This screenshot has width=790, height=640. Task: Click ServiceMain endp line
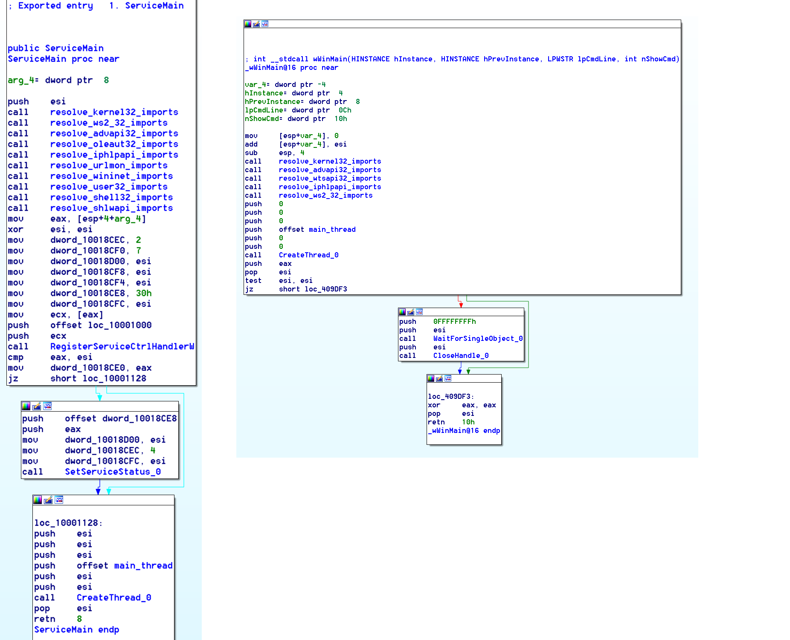(77, 629)
